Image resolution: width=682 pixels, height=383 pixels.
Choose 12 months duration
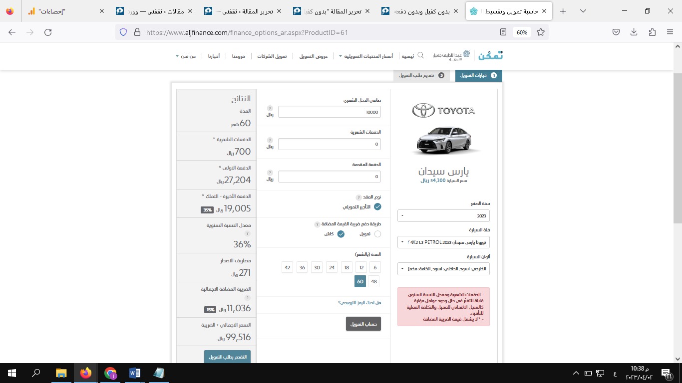click(x=361, y=267)
